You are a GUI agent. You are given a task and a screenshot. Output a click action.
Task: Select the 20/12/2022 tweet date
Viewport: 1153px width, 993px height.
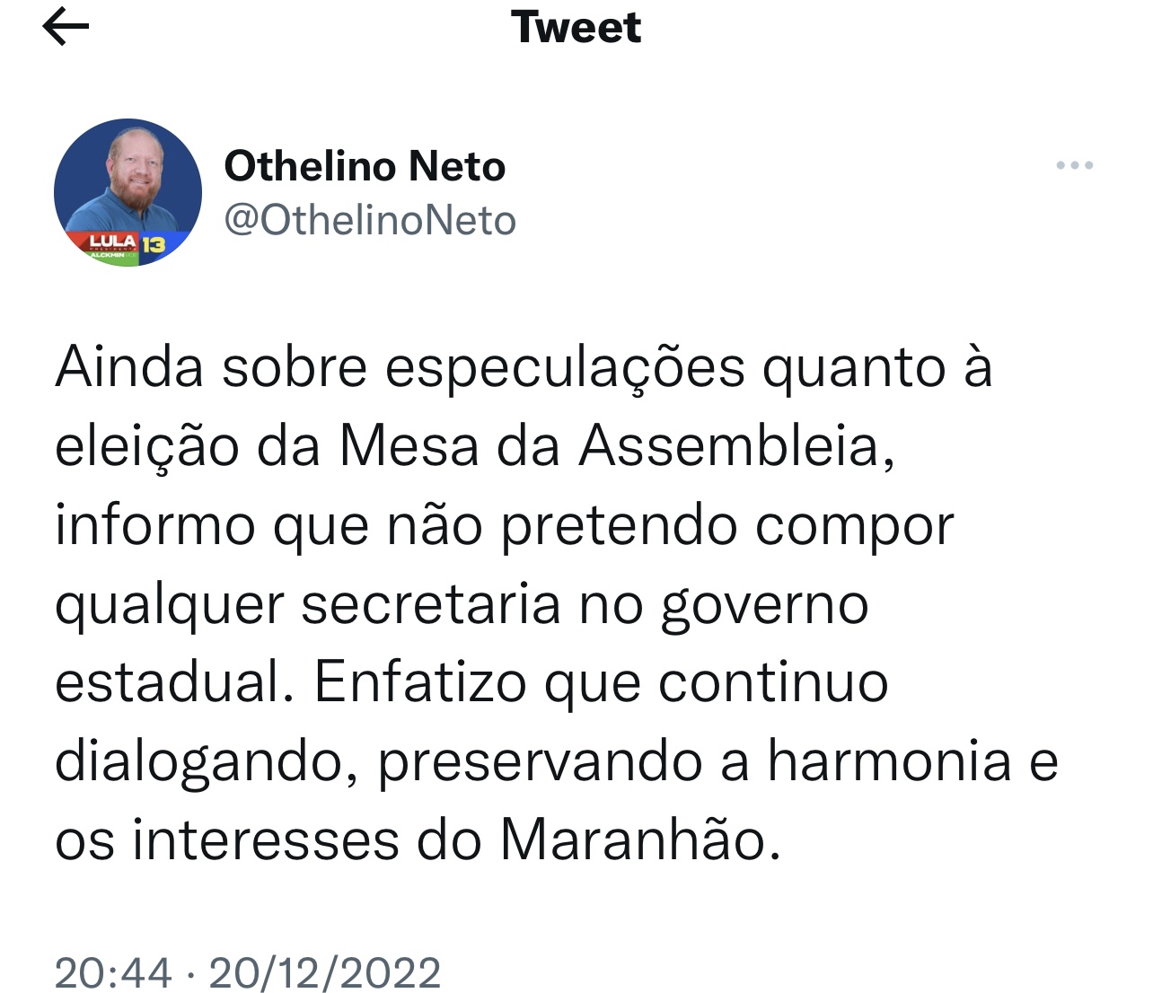pyautogui.click(x=324, y=972)
